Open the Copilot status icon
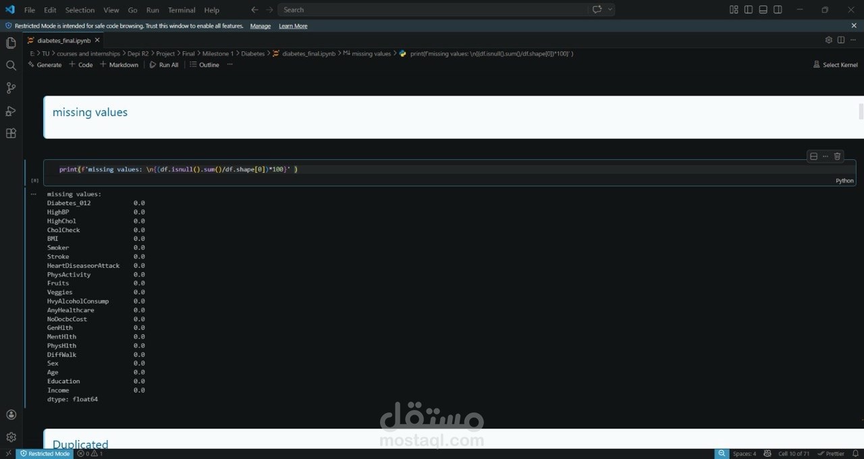 767,454
